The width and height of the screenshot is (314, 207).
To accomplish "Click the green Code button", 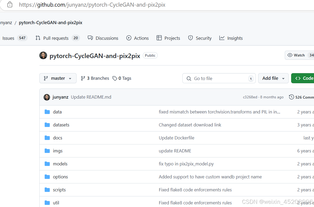I will [303, 78].
